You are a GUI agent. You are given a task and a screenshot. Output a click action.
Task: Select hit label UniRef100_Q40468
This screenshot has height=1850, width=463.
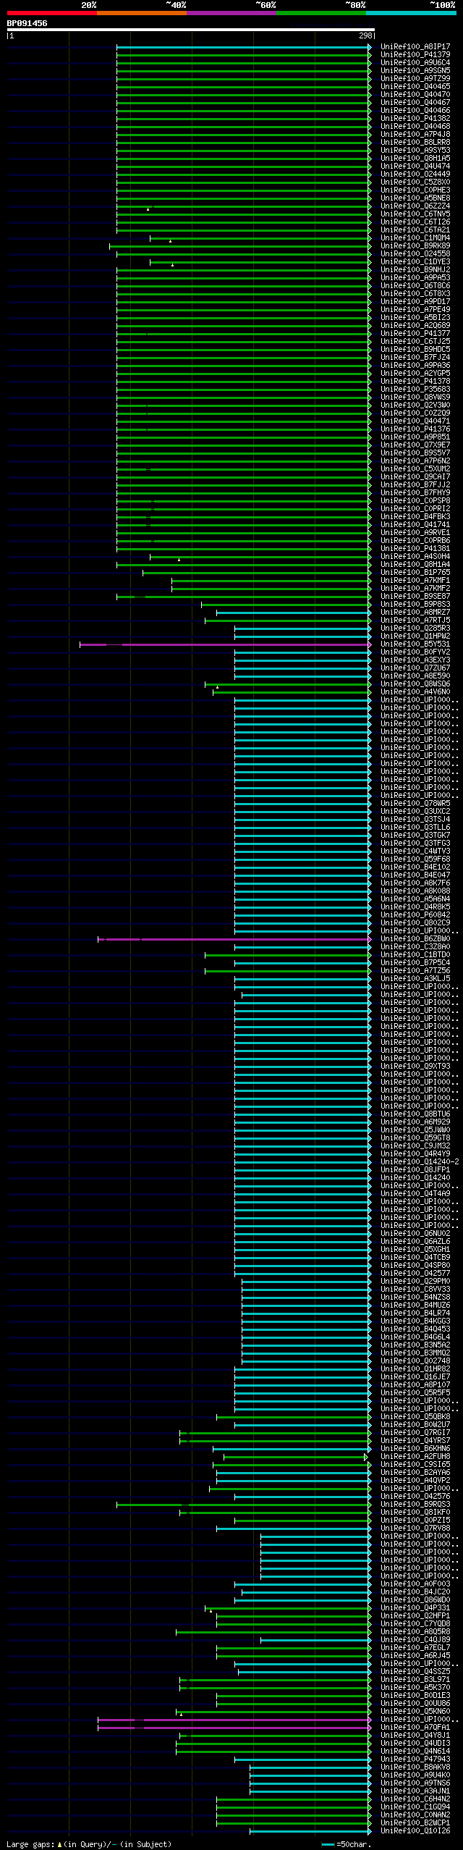pos(415,127)
